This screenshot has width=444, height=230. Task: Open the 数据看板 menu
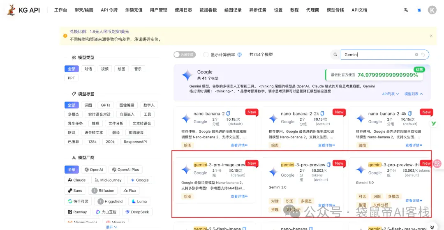click(208, 10)
